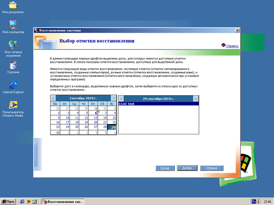Select date 28 in the calendar
This screenshot has height=205, width=274.
pos(103,127)
